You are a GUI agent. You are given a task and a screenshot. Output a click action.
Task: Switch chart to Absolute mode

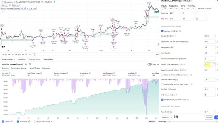(x=152, y=122)
